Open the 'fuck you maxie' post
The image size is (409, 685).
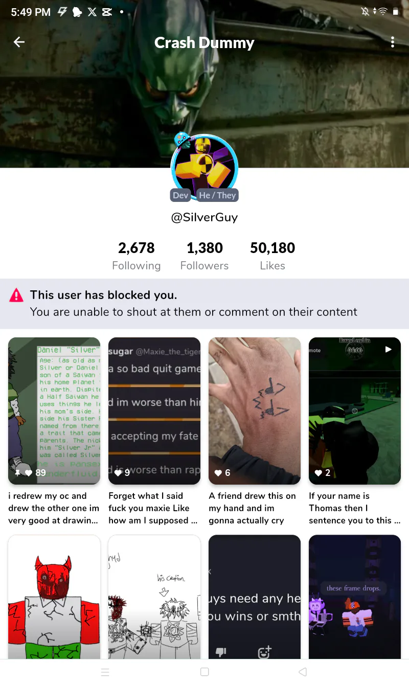[154, 411]
